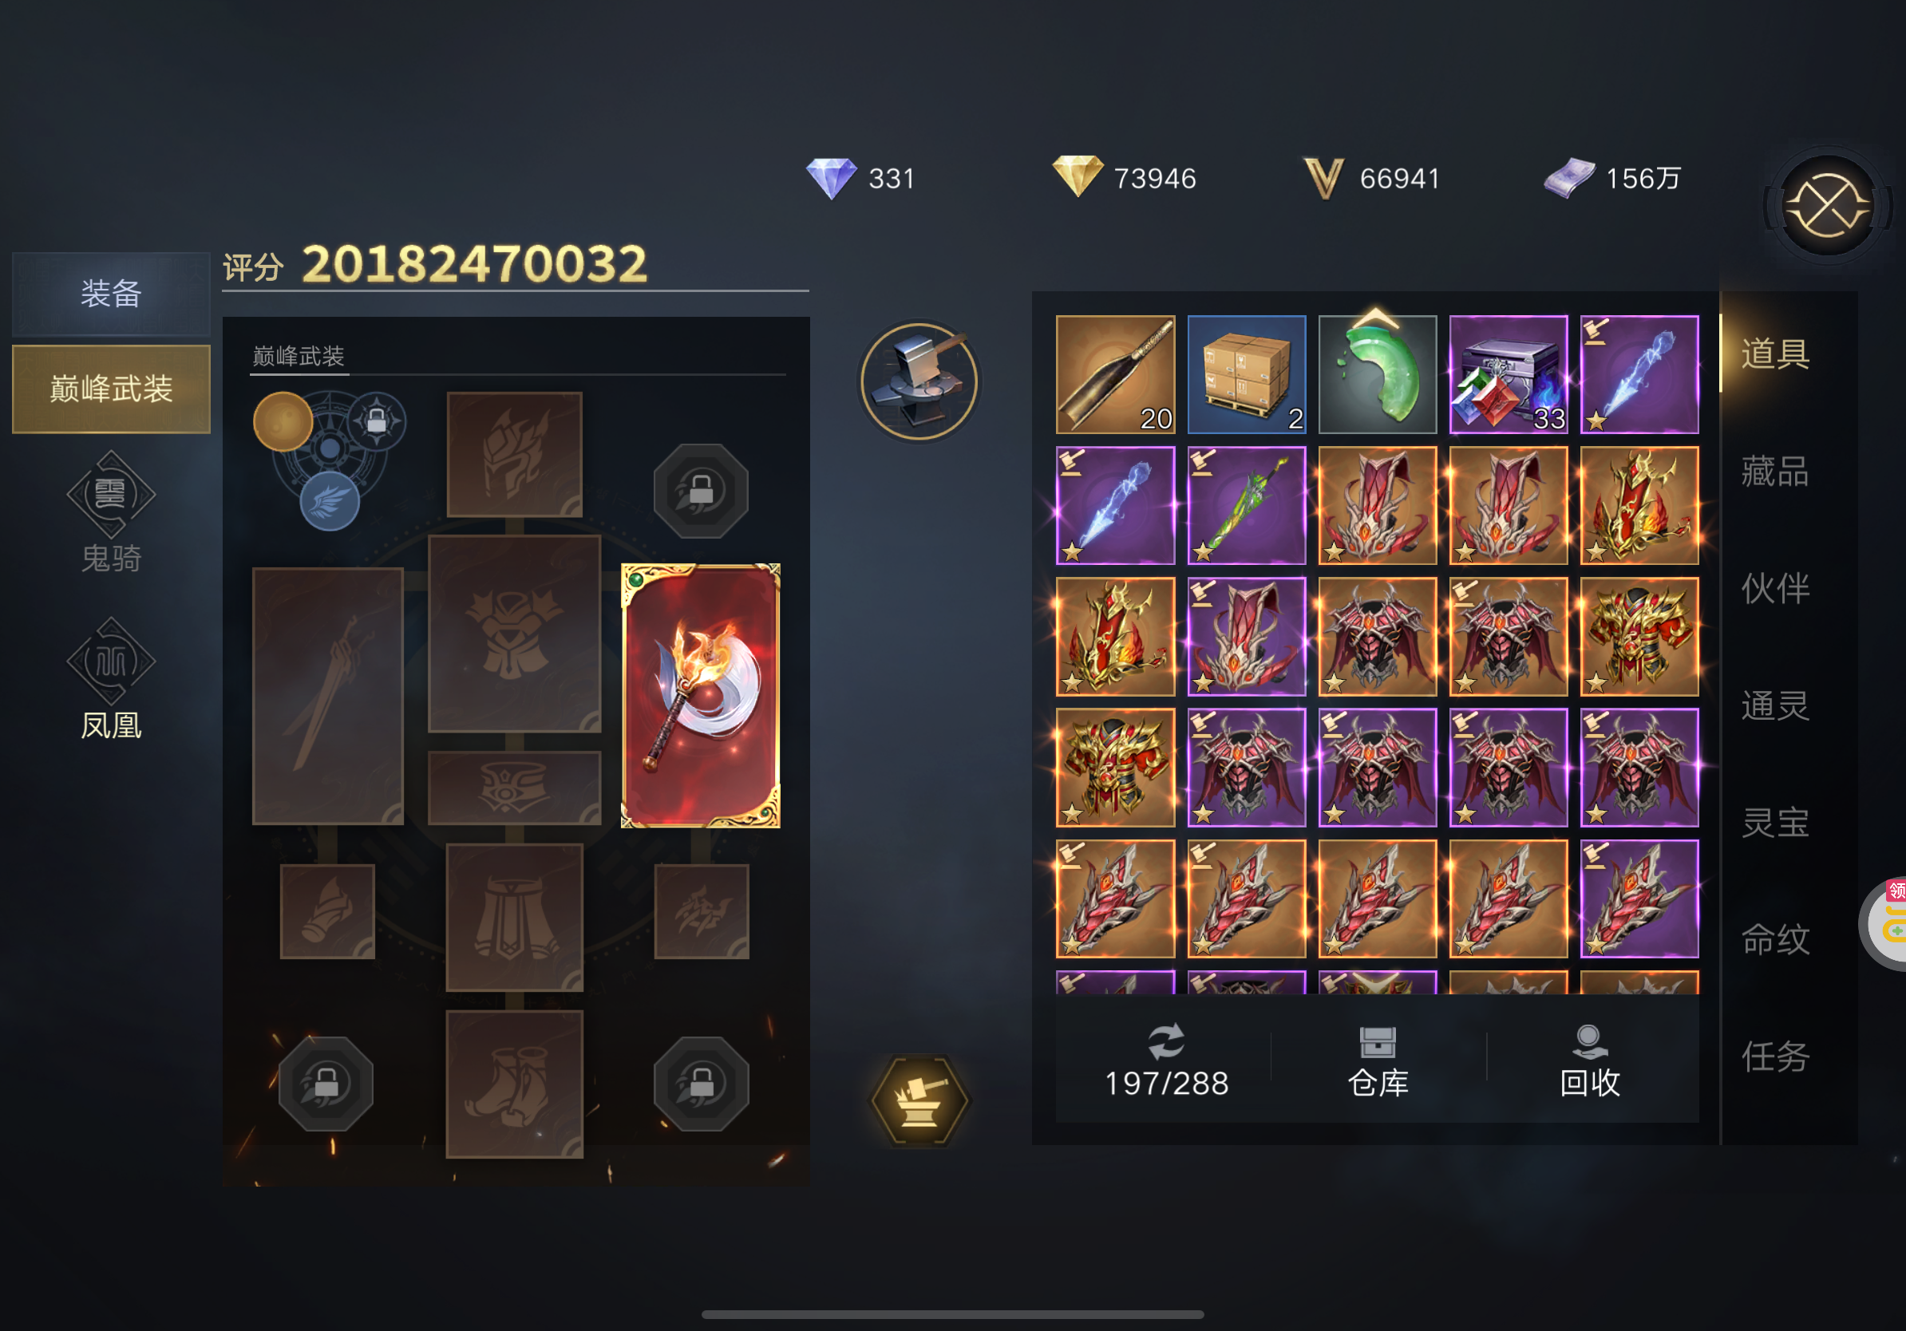Select equipped flaming axe card

coord(701,696)
